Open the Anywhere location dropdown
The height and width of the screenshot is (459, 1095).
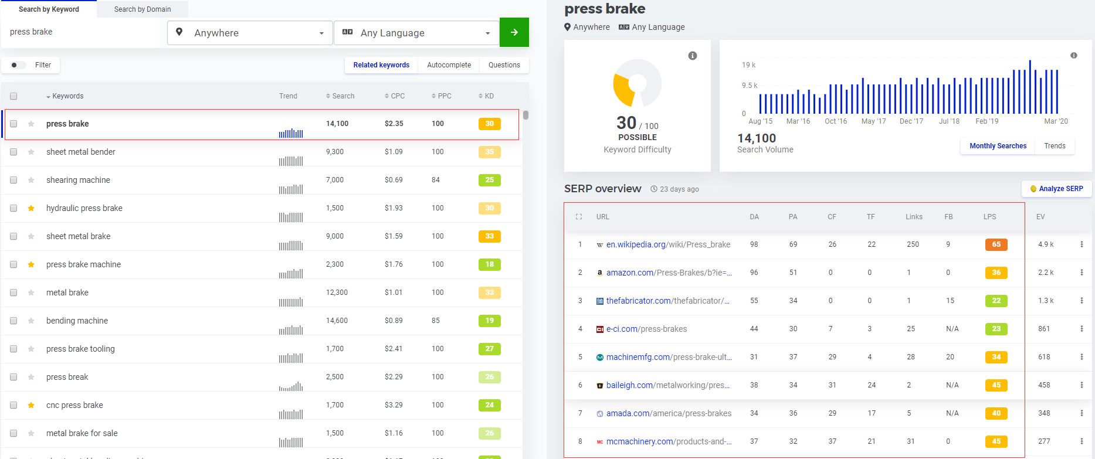pyautogui.click(x=250, y=33)
